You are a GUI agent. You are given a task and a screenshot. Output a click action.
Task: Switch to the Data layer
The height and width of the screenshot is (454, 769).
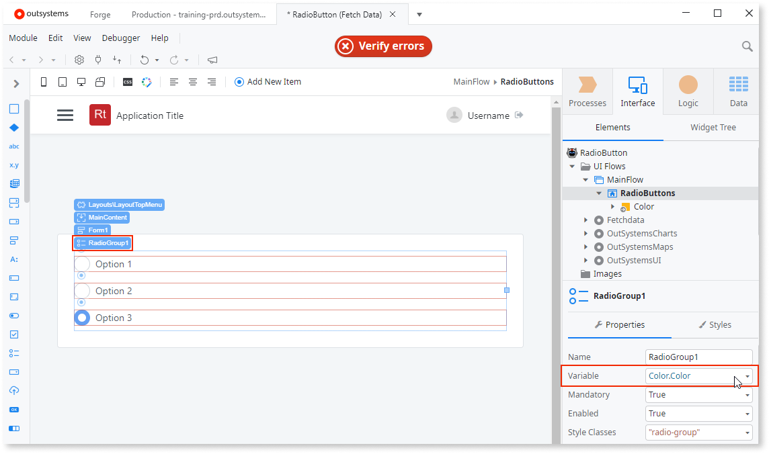pos(738,91)
